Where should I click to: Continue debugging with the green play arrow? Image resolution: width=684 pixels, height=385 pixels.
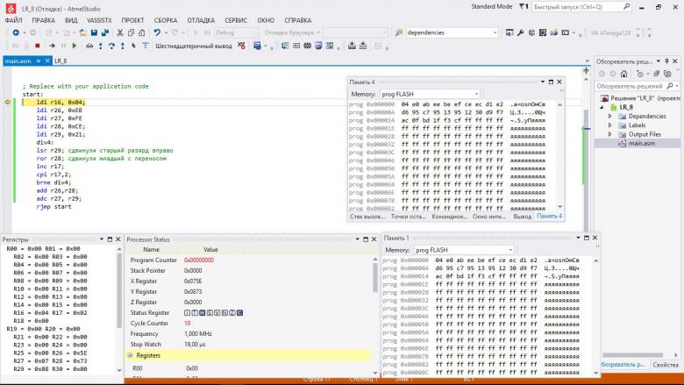coord(75,46)
